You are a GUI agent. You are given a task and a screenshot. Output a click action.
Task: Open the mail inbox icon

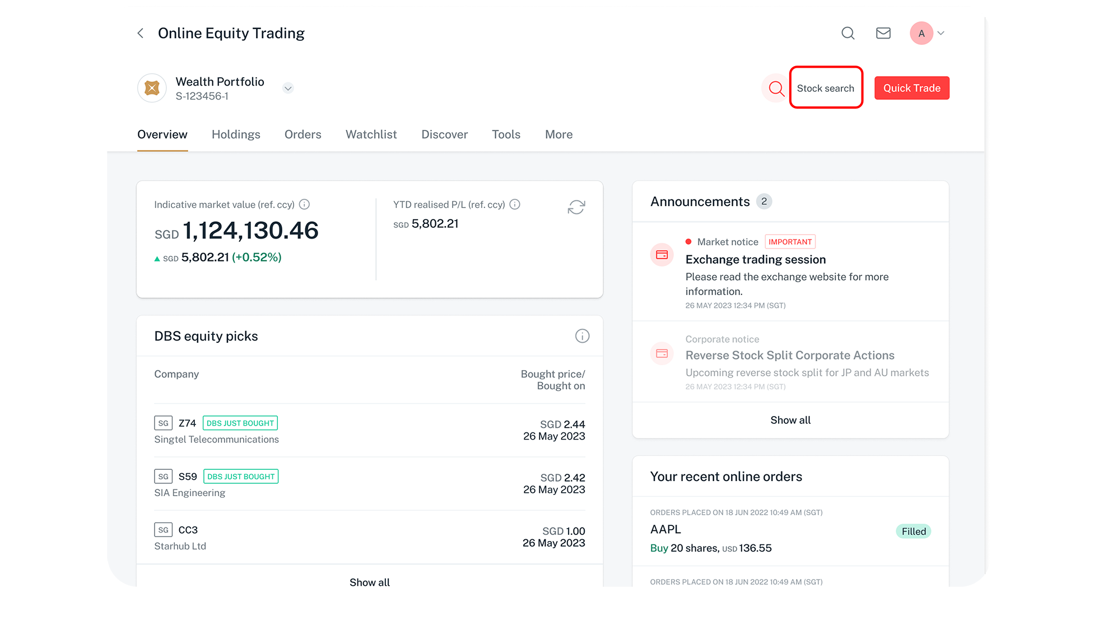pos(883,33)
